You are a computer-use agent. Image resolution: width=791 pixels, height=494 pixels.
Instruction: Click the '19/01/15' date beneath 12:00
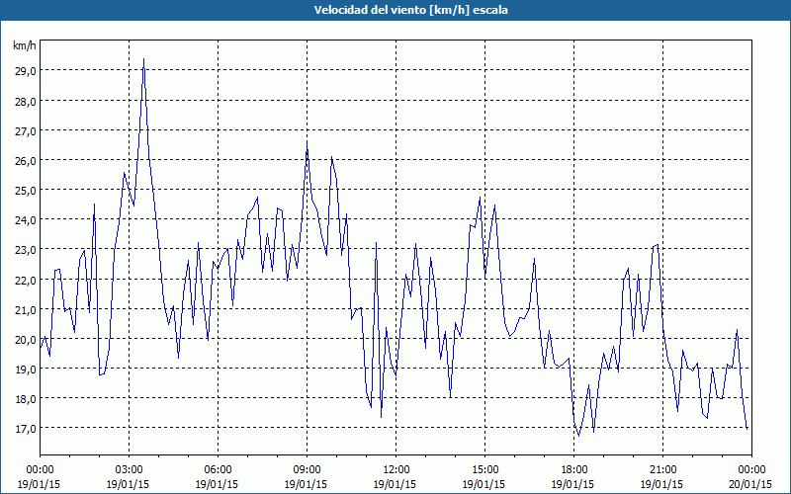point(395,484)
